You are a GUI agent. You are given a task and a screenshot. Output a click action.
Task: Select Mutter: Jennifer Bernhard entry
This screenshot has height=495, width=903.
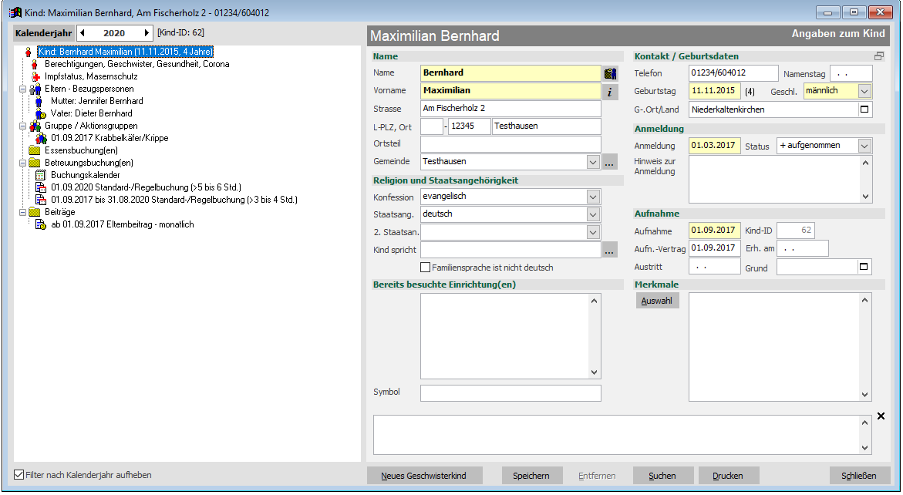[96, 101]
